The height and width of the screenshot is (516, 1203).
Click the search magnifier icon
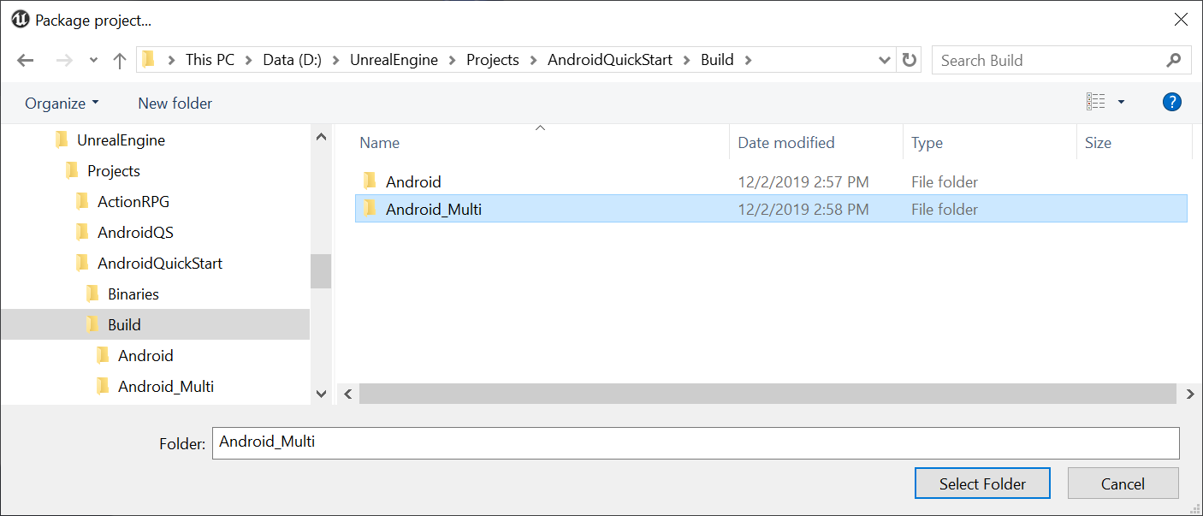pos(1173,60)
